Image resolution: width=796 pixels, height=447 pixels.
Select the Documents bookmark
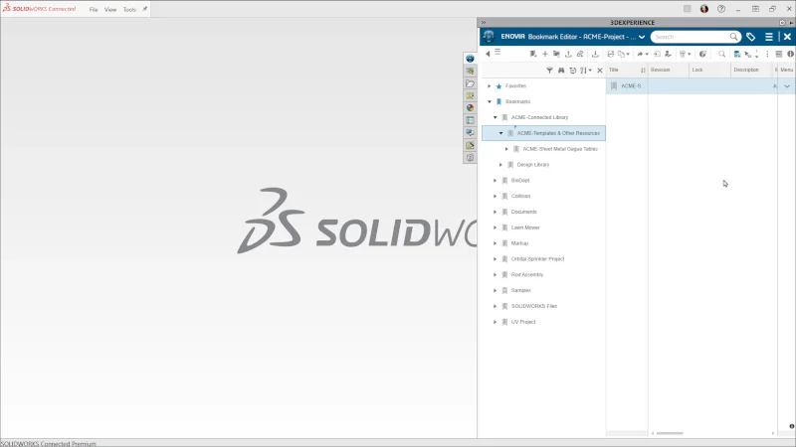524,212
